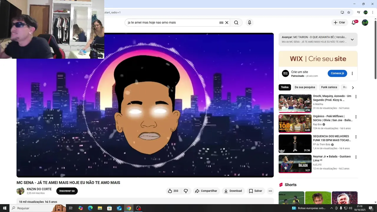Start voice search with the microphone icon
Image resolution: width=377 pixels, height=212 pixels.
[x=249, y=23]
